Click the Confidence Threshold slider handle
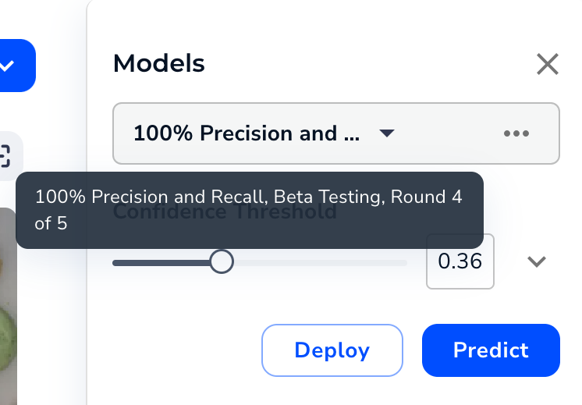This screenshot has width=582, height=405. (222, 262)
